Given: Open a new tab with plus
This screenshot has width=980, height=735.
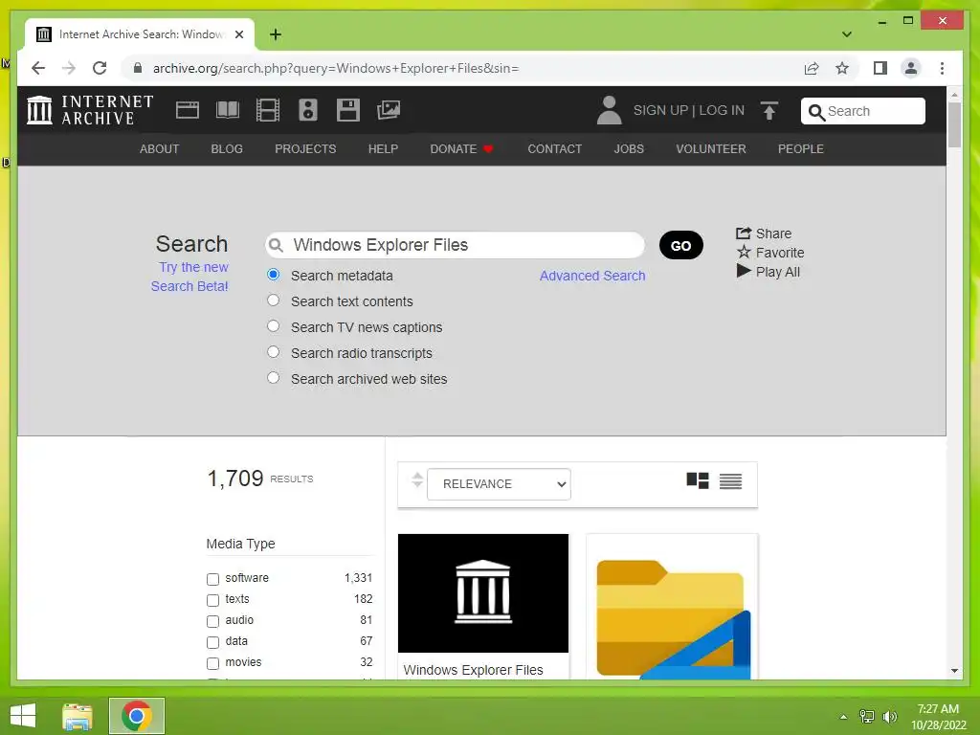Looking at the screenshot, I should click(x=276, y=34).
